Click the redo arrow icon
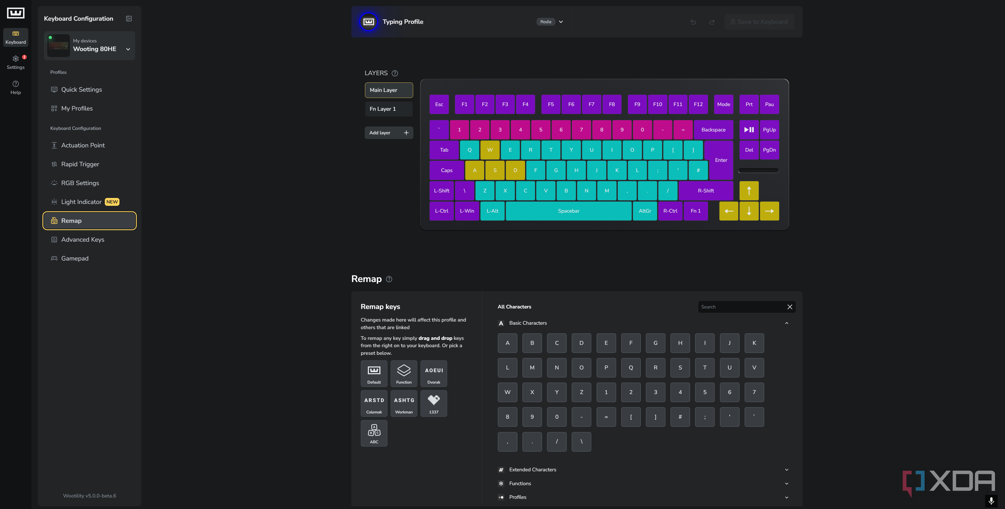The width and height of the screenshot is (1005, 509). [712, 22]
